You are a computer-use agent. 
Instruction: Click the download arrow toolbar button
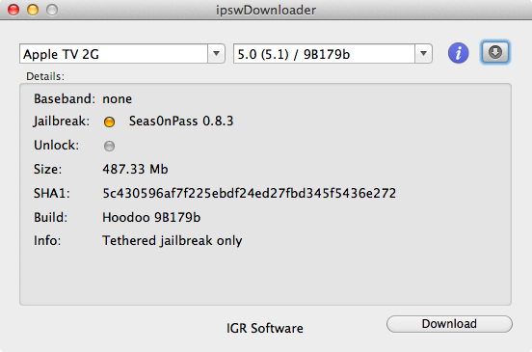pyautogui.click(x=495, y=52)
